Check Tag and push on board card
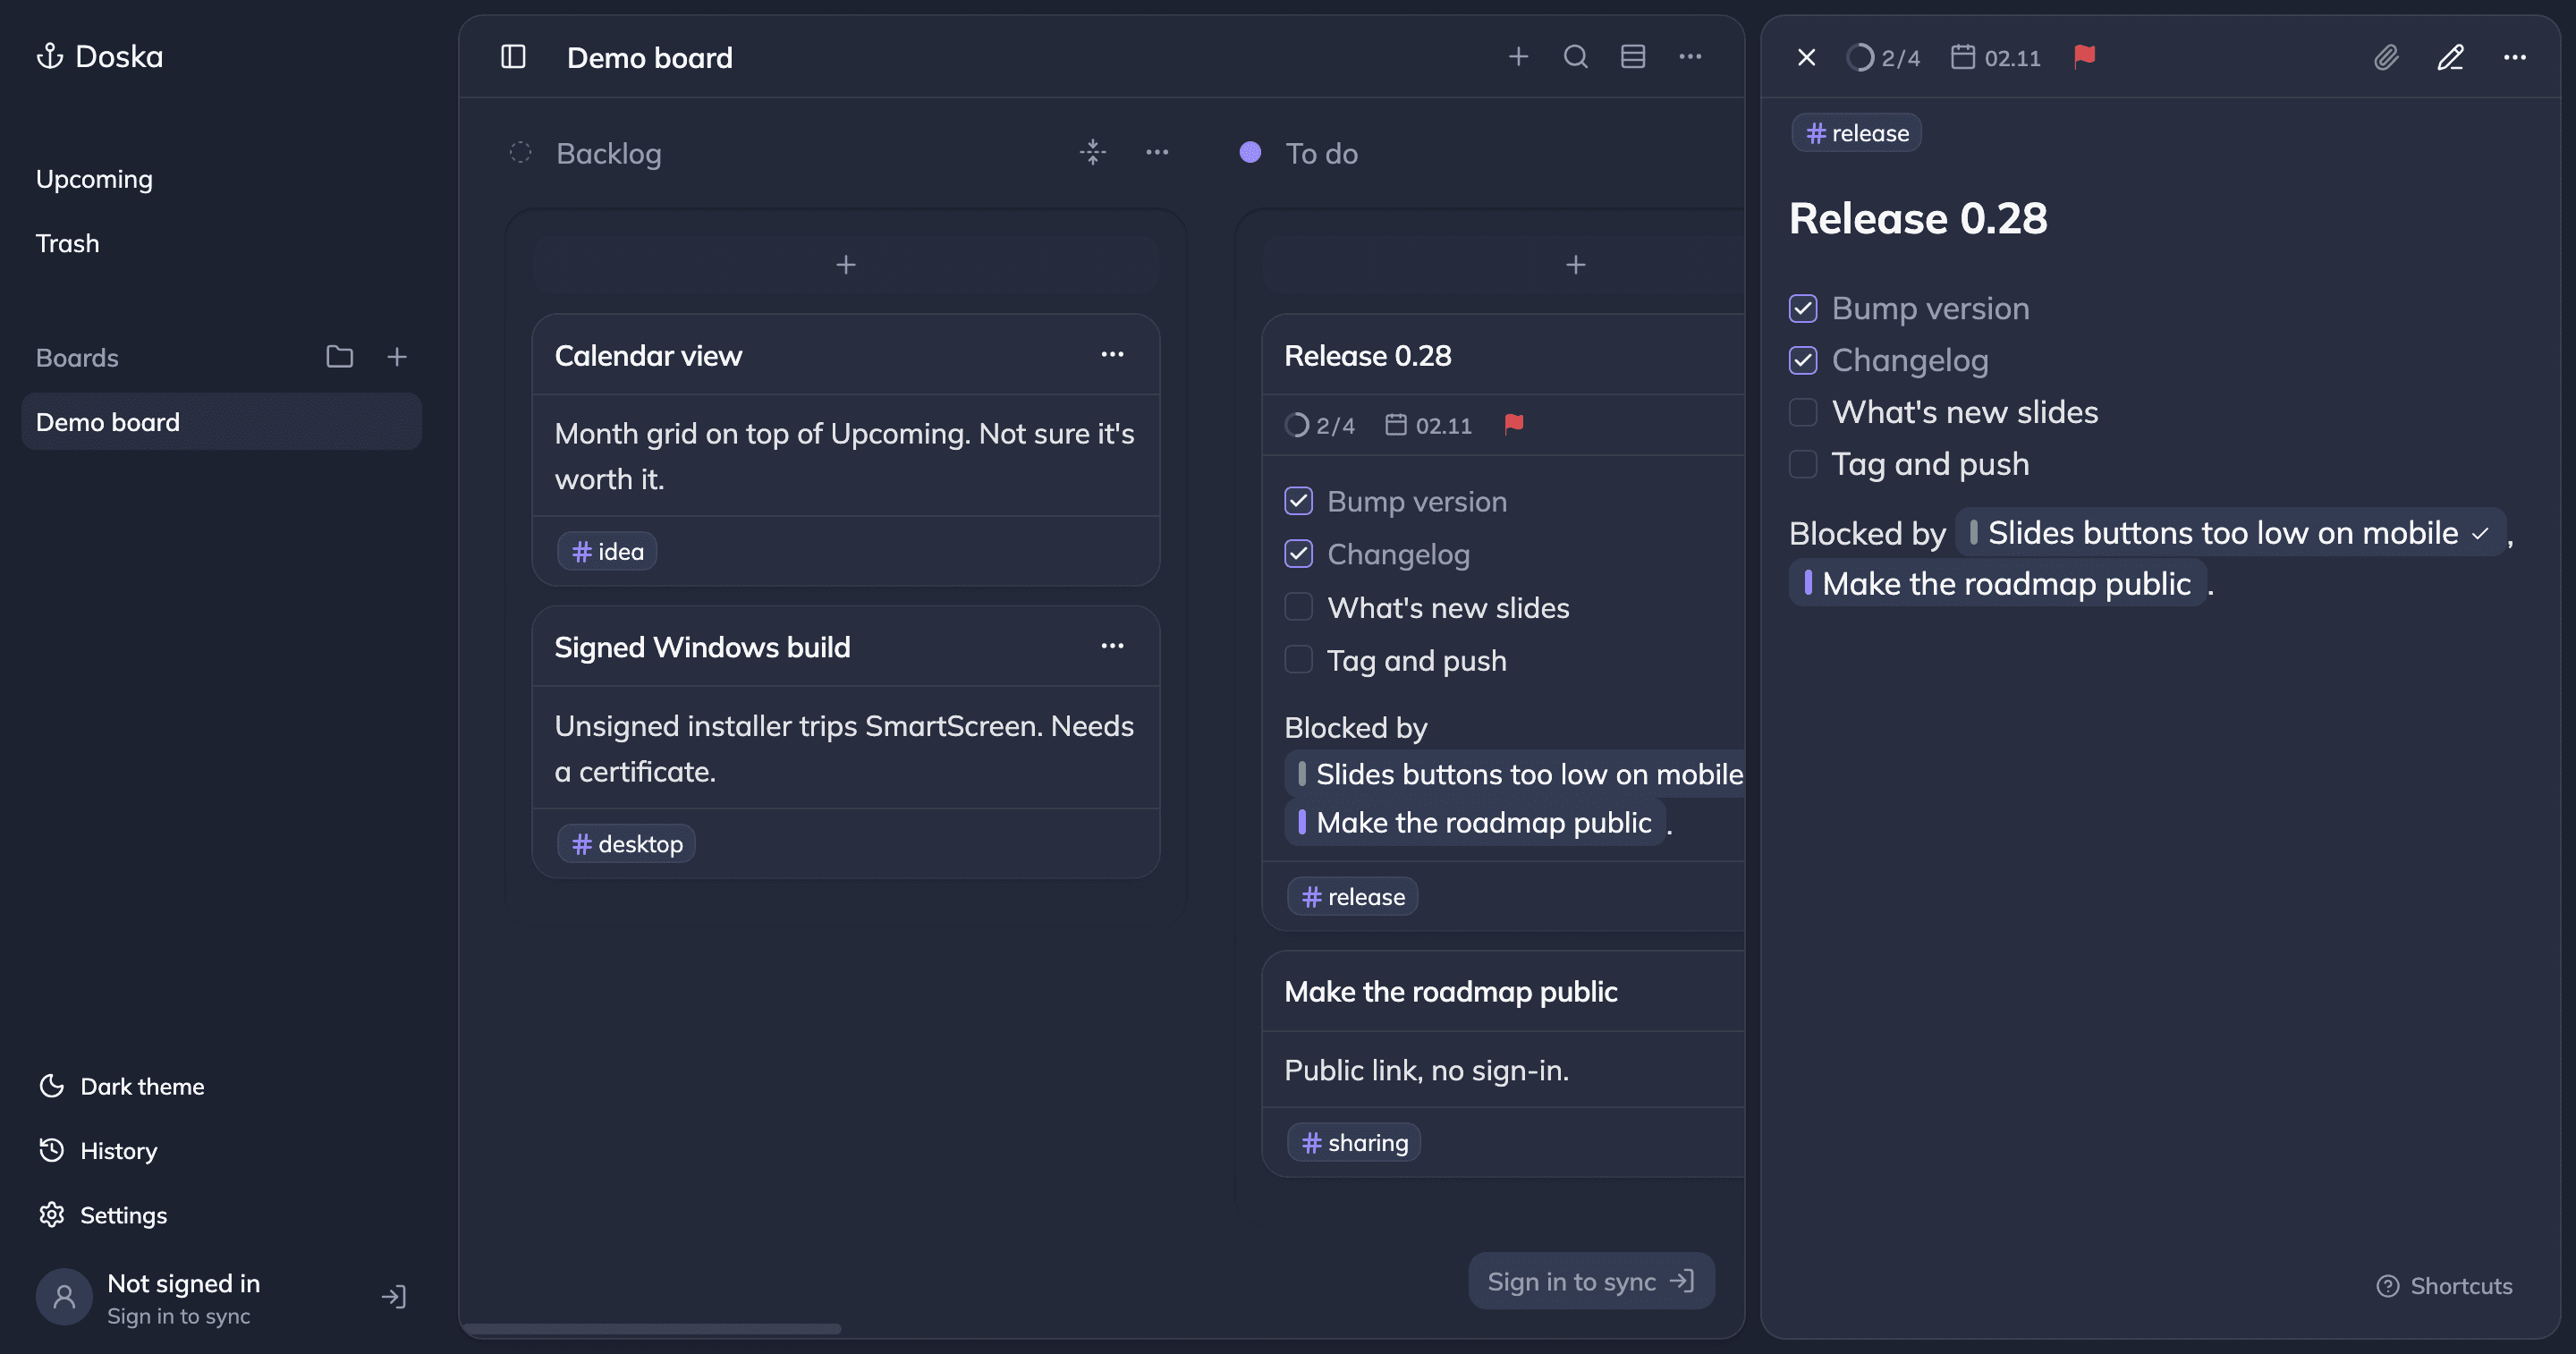This screenshot has width=2576, height=1354. [1298, 660]
